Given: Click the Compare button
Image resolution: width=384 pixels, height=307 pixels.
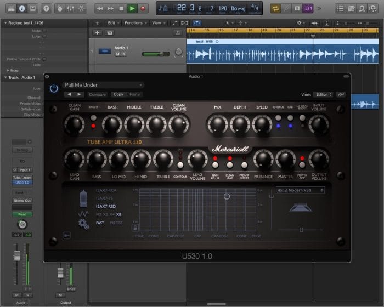Looking at the screenshot, I should coord(97,94).
